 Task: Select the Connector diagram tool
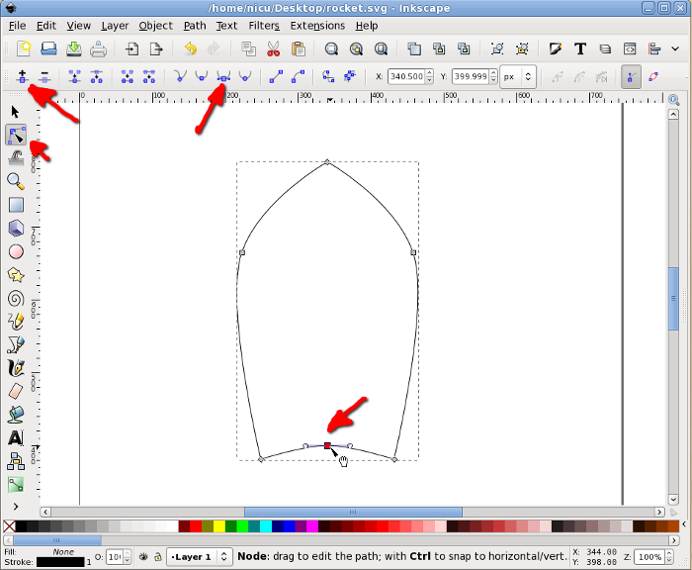[x=16, y=461]
